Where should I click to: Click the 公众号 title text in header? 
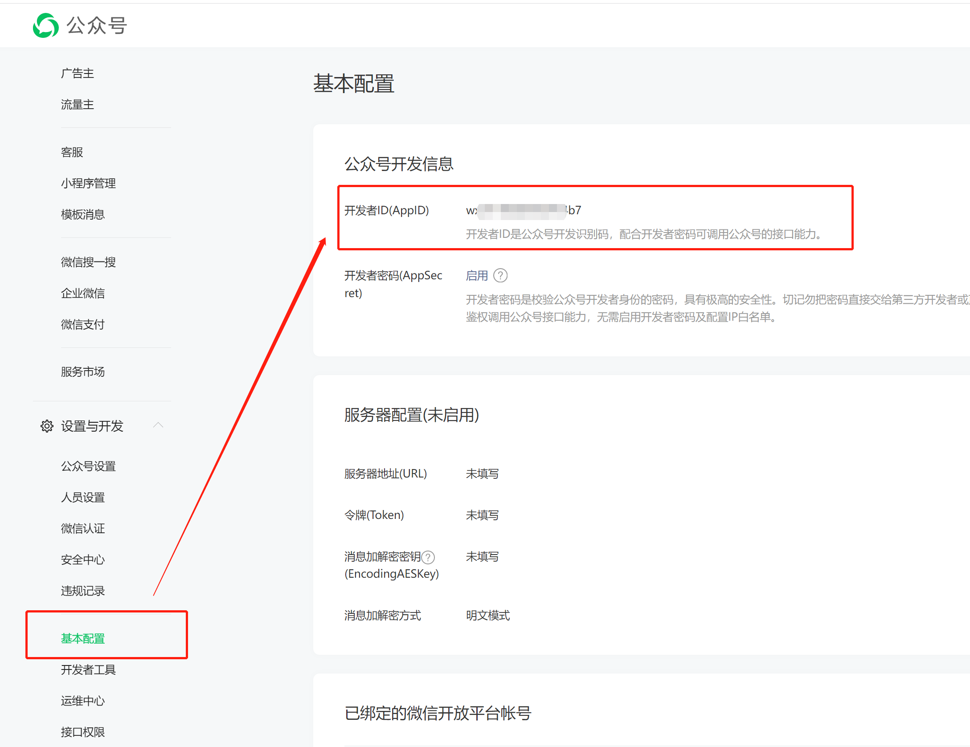pos(97,25)
